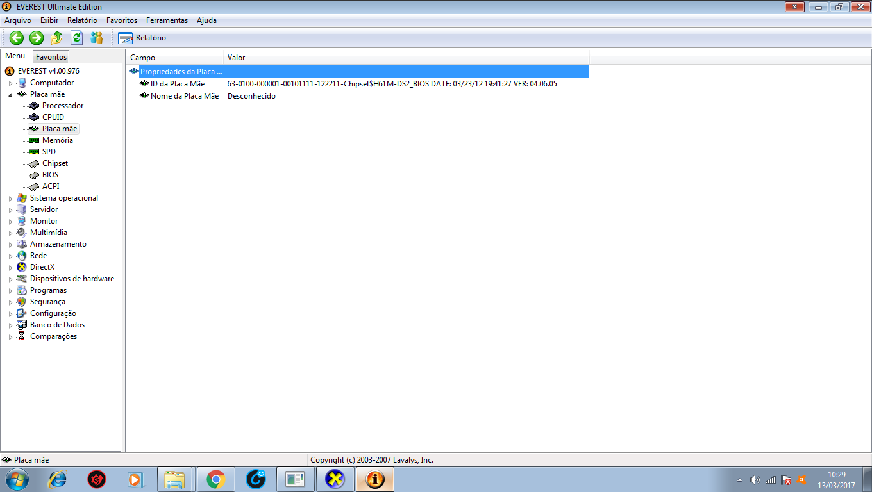This screenshot has height=492, width=872.
Task: Open the Ajuda menu
Action: 206,20
